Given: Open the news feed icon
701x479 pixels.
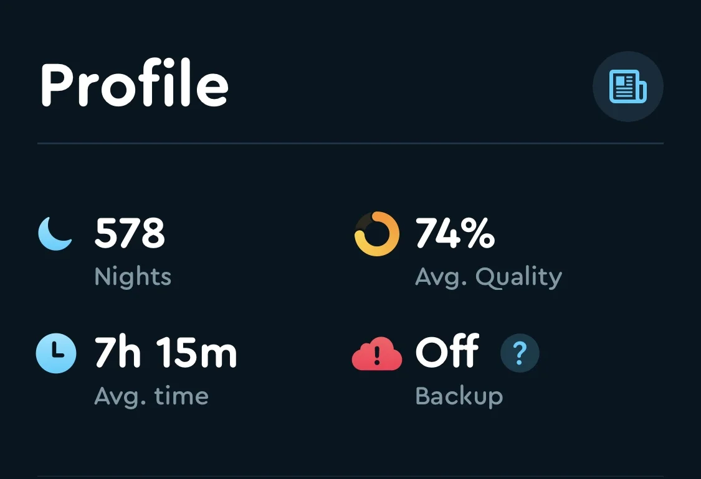Looking at the screenshot, I should [x=627, y=86].
